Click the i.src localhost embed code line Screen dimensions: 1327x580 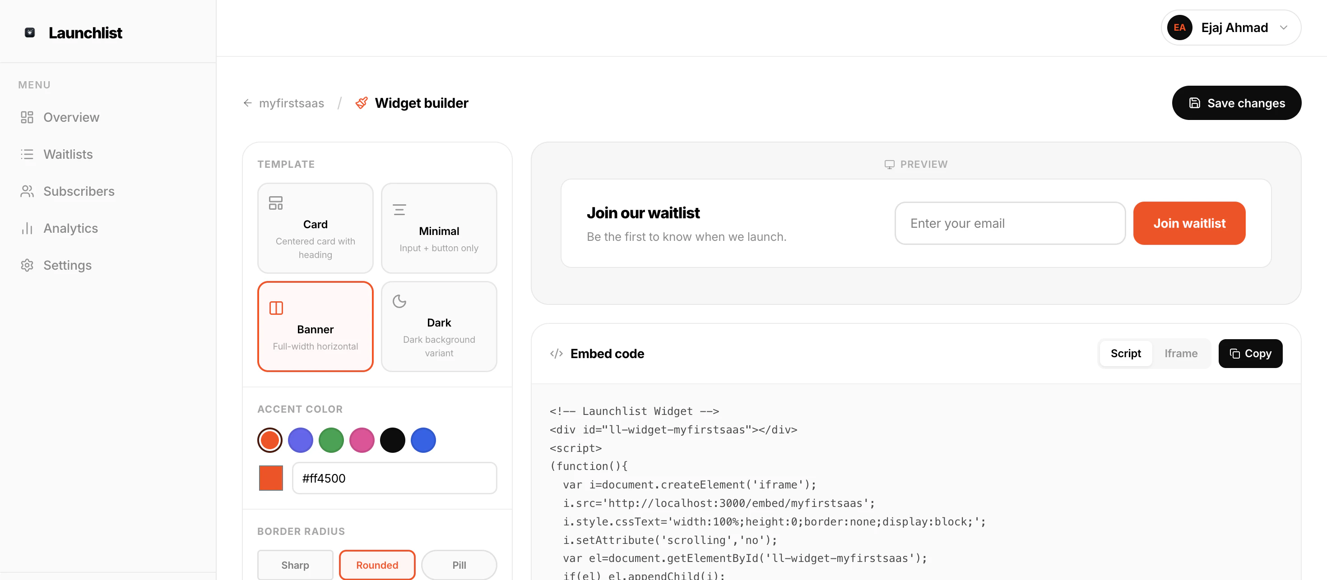click(719, 503)
